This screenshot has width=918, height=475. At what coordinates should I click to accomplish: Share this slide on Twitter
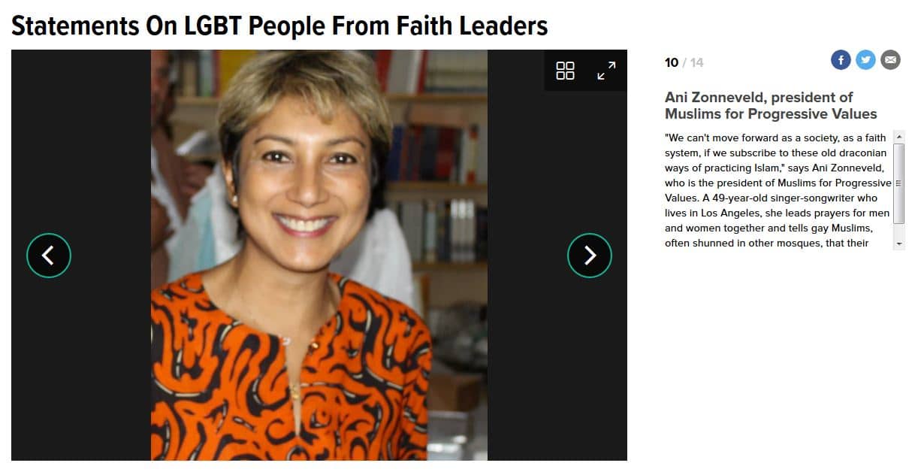click(x=865, y=60)
